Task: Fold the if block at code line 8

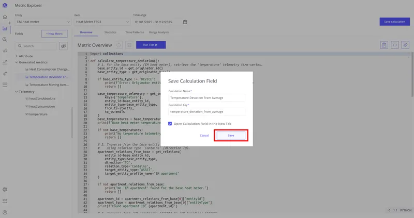Action: tap(88, 79)
